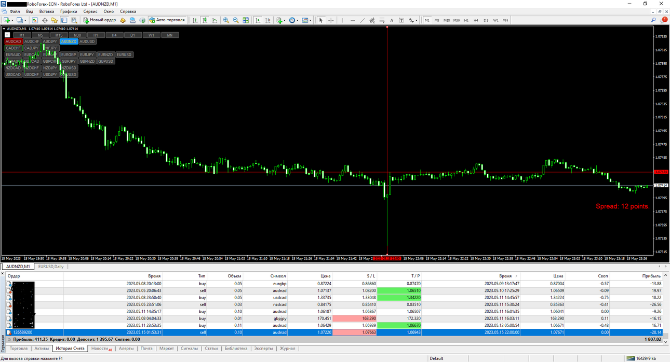The image size is (670, 362).
Task: Select M15 timeframe in the top toolbar
Action: point(447,20)
